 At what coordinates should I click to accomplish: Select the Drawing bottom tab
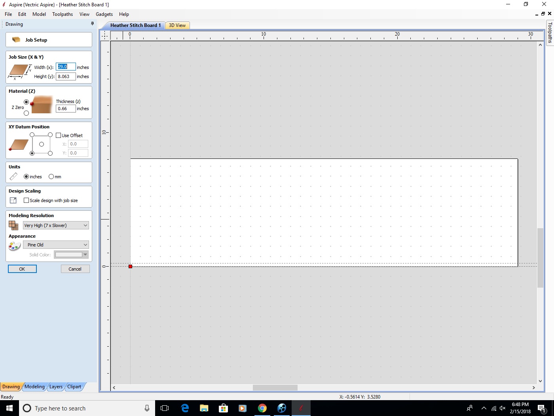click(11, 387)
